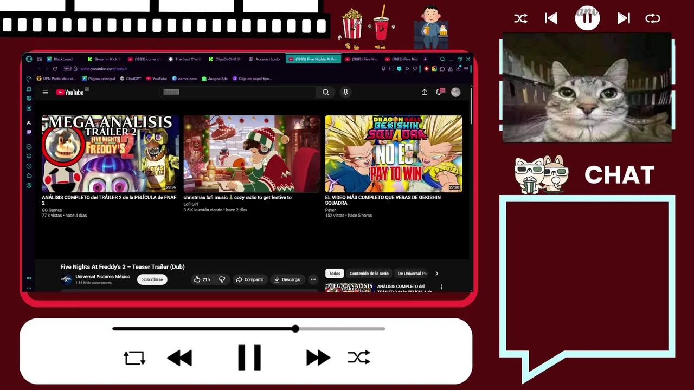Click the Twitch icon in browser sidebar

29,132
